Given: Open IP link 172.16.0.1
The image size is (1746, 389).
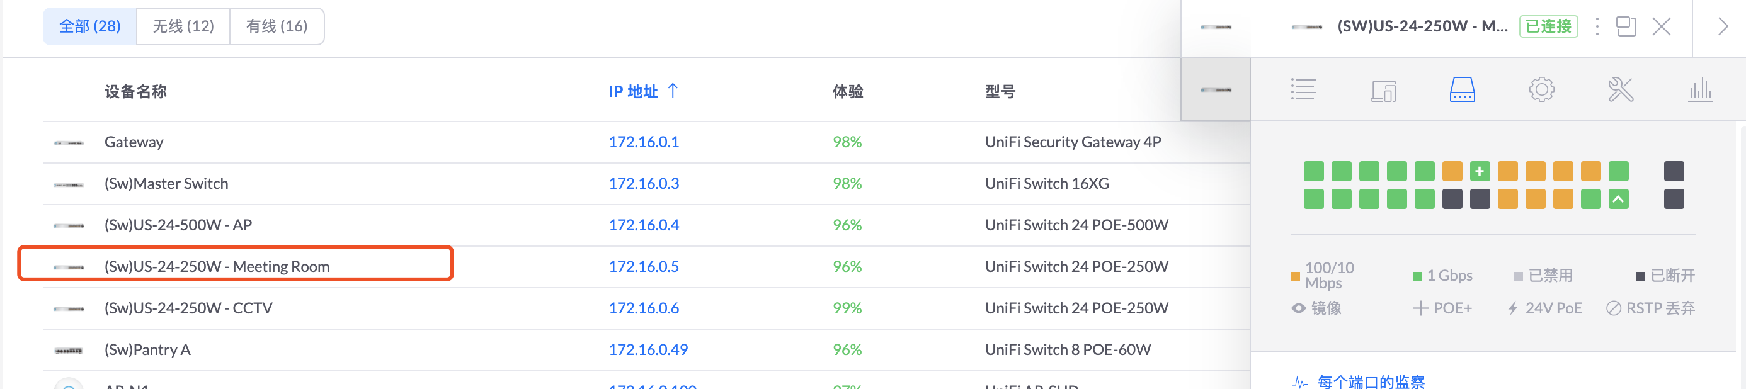Looking at the screenshot, I should point(643,142).
